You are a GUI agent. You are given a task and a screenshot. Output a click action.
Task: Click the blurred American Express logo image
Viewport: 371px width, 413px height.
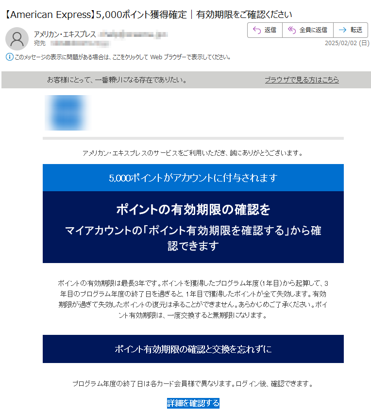click(67, 113)
